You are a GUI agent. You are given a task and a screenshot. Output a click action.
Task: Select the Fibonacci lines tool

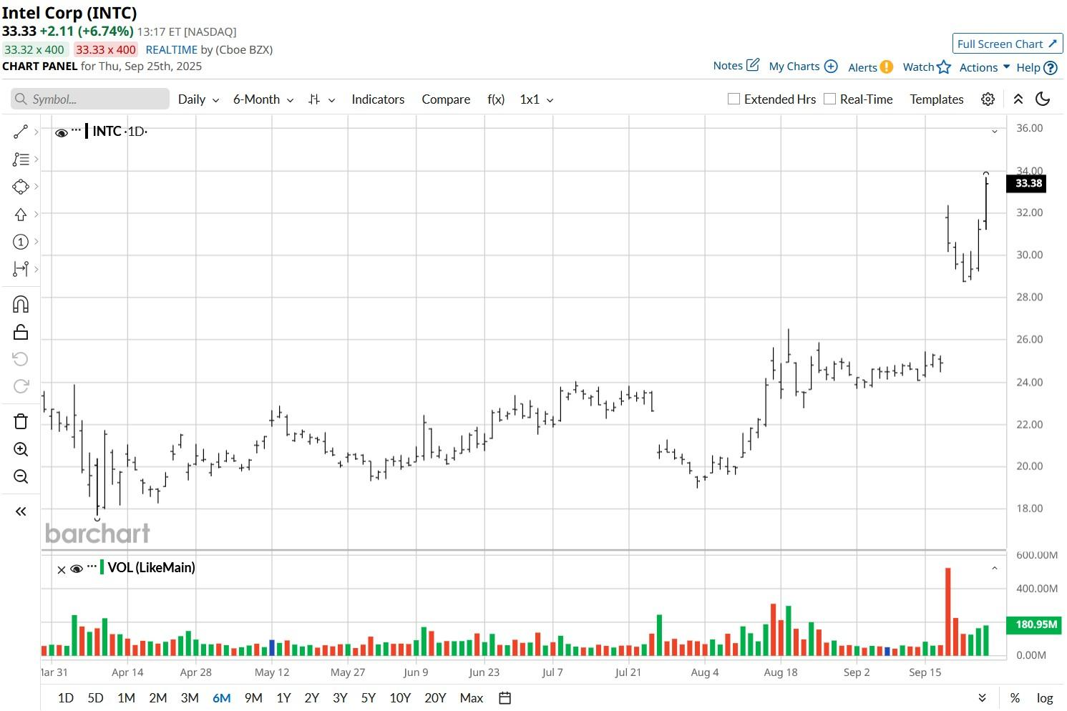[x=21, y=160]
